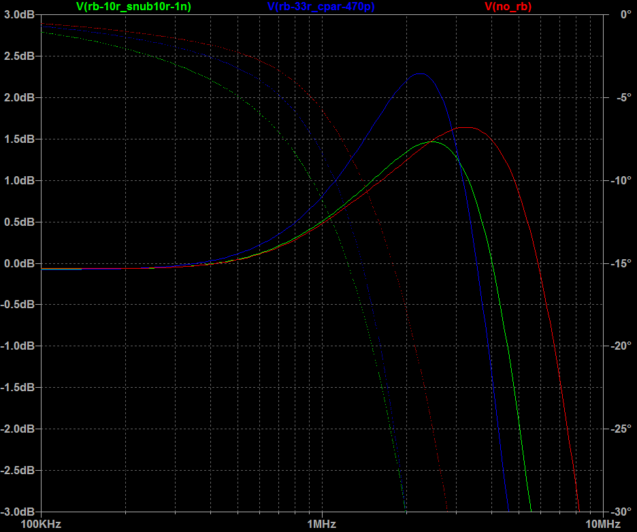The image size is (637, 532).
Task: Click the -2.5dB magnitude axis label
Action: coord(18,470)
